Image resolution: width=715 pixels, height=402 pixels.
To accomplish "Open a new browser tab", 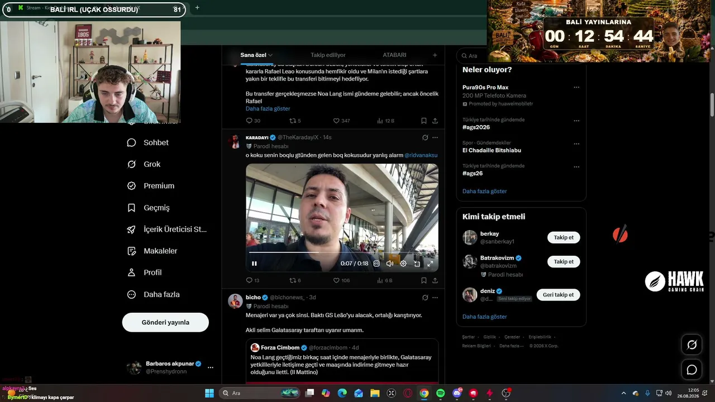I will 197,7.
